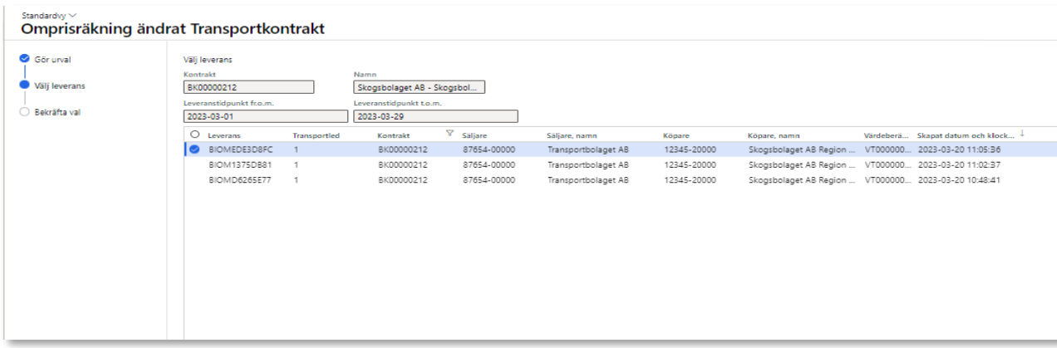
Task: Toggle the select-all rows circle in header
Action: [x=194, y=135]
